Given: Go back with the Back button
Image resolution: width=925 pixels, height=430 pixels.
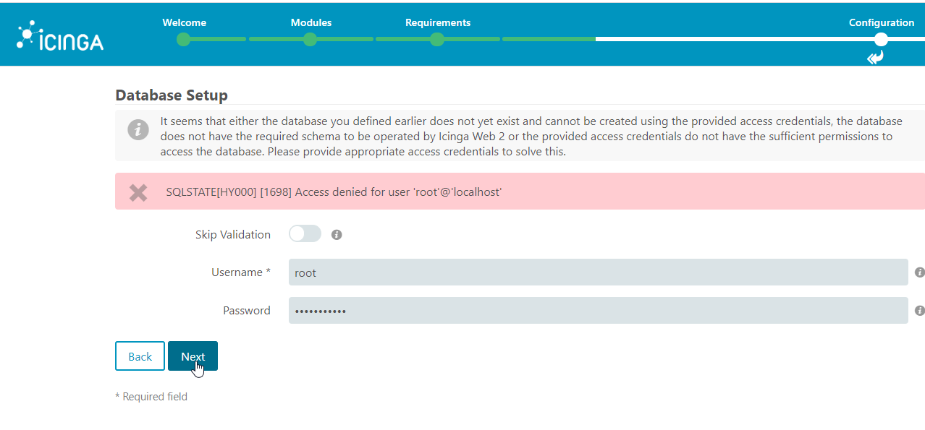Looking at the screenshot, I should tap(140, 356).
